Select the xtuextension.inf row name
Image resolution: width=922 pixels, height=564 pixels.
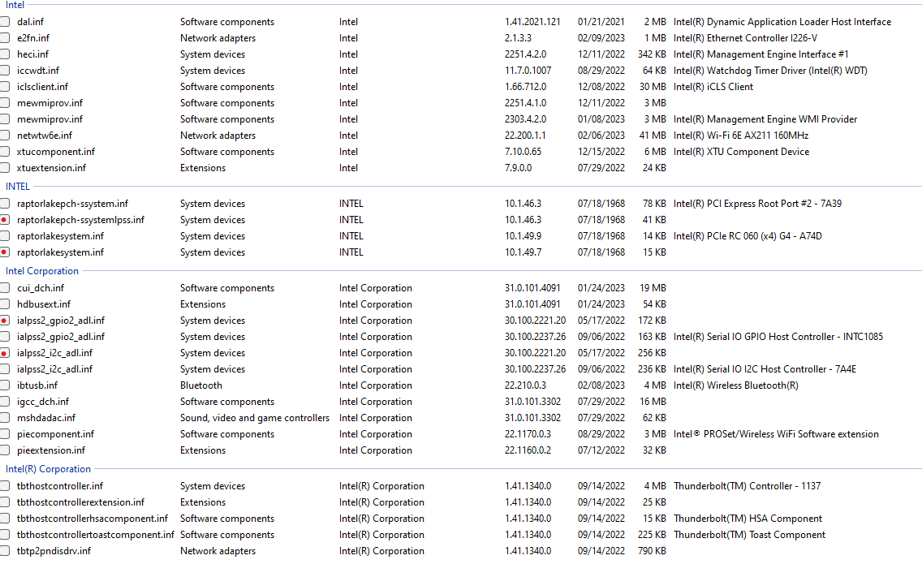tap(51, 168)
